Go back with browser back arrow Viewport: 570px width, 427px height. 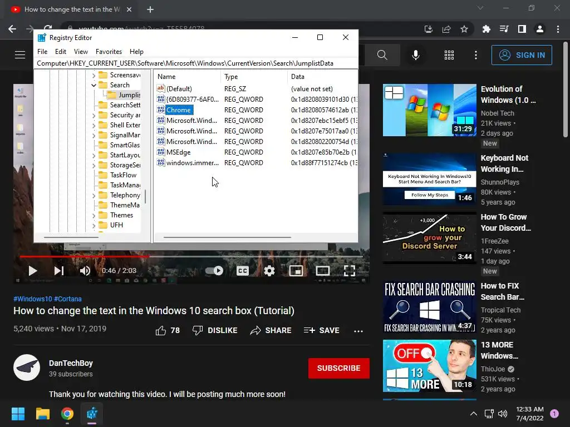12,29
